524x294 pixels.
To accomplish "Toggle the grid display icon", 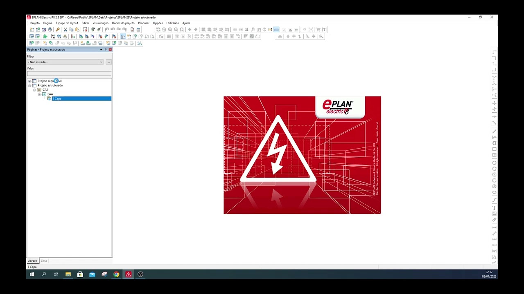I will (x=235, y=29).
